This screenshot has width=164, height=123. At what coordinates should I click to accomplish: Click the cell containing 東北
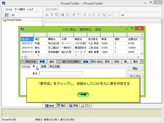pyautogui.click(x=40, y=48)
